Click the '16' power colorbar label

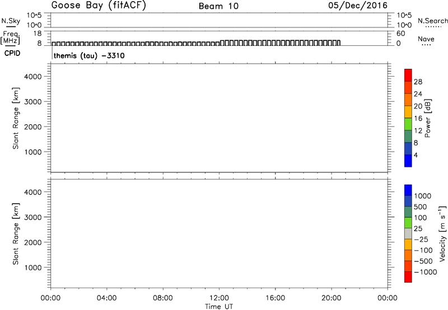(x=418, y=119)
